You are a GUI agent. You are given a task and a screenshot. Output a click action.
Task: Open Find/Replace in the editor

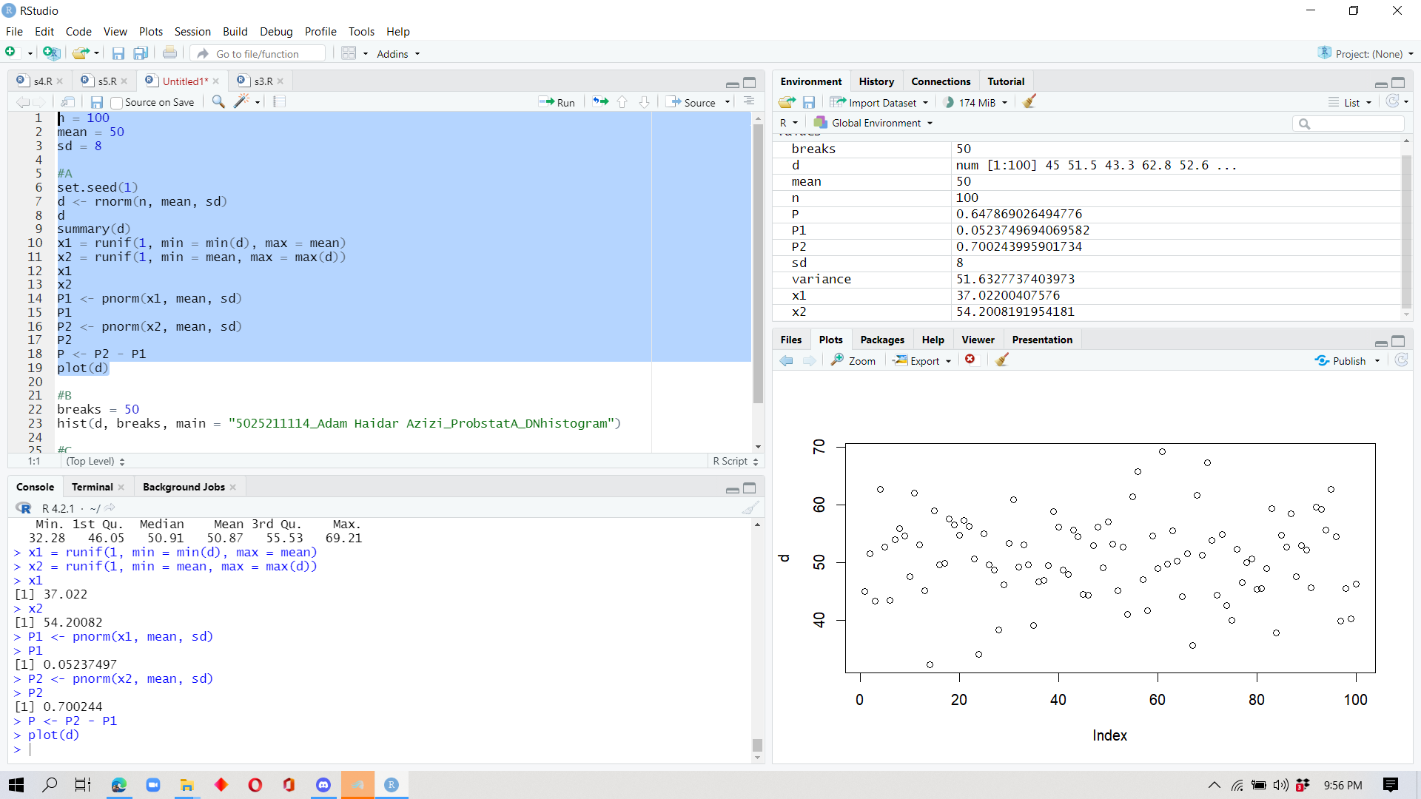click(x=218, y=102)
